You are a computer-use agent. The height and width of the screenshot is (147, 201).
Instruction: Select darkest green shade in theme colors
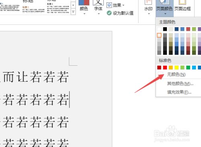194,52
